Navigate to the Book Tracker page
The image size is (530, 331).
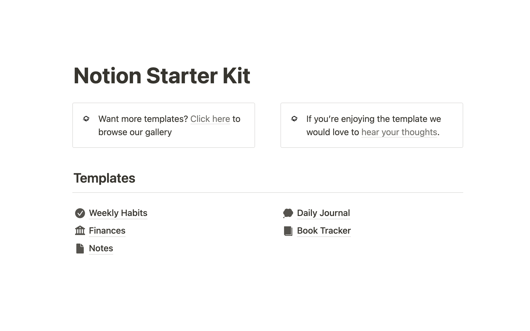[324, 231]
